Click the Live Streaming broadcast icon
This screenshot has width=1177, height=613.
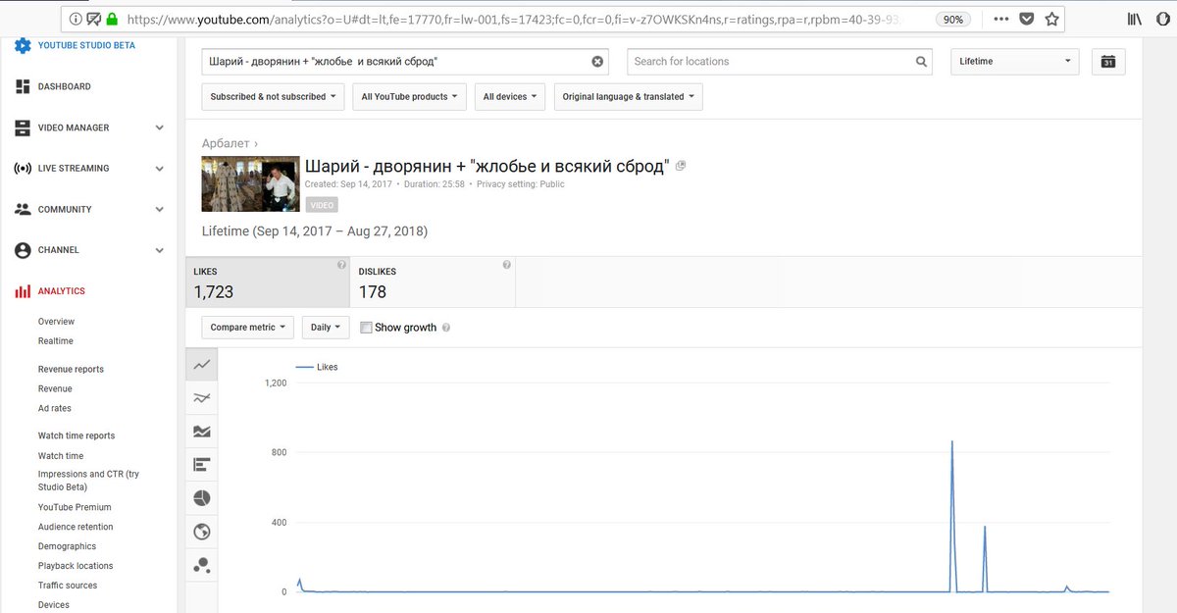pyautogui.click(x=23, y=169)
